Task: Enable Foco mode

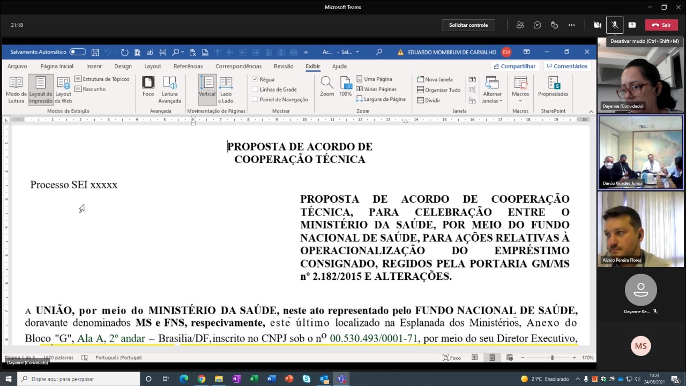Action: pyautogui.click(x=148, y=87)
